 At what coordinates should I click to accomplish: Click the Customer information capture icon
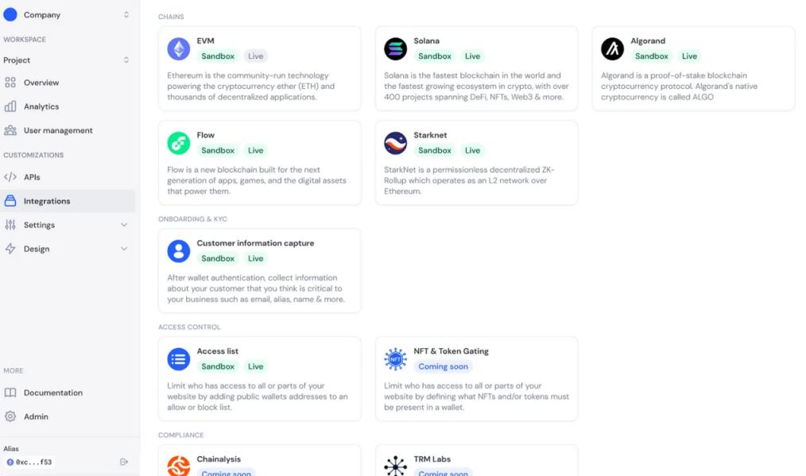179,251
